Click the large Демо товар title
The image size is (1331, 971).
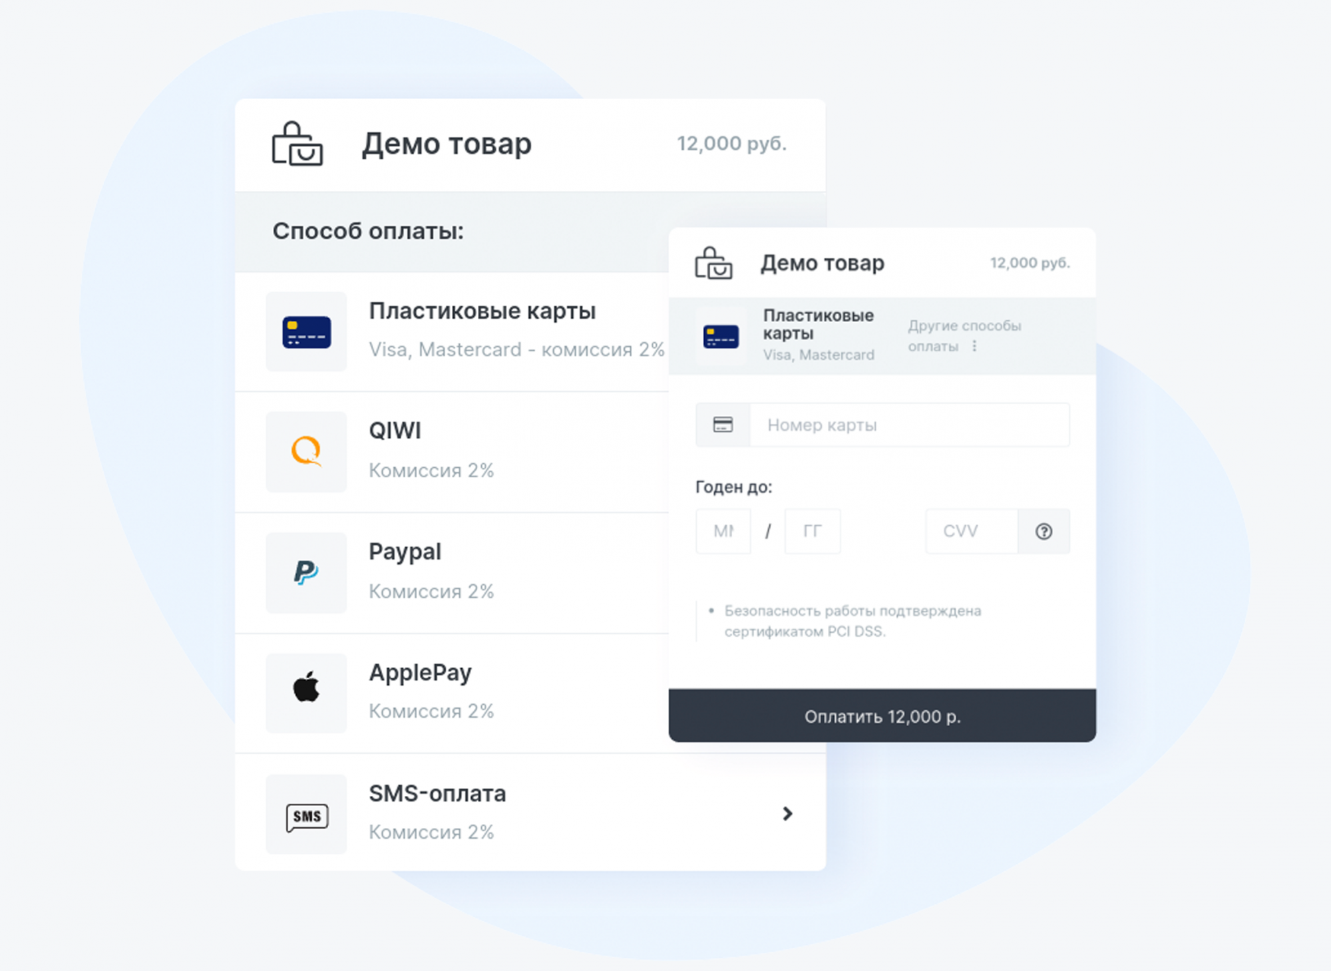447,144
